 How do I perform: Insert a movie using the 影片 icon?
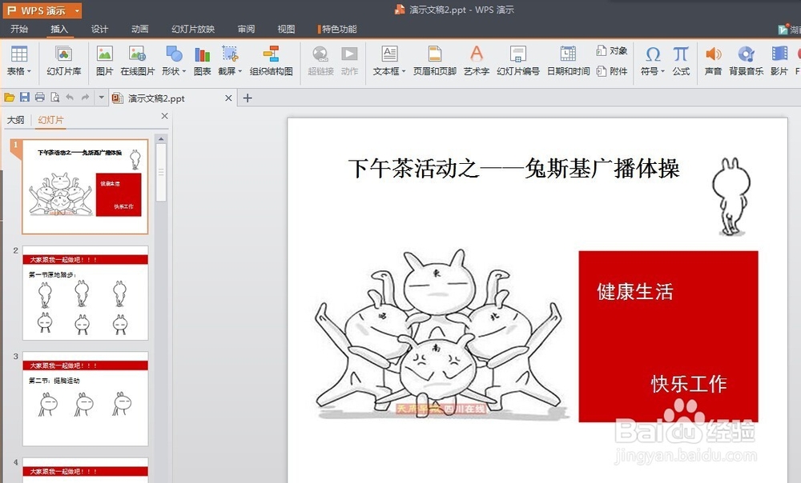tap(778, 60)
